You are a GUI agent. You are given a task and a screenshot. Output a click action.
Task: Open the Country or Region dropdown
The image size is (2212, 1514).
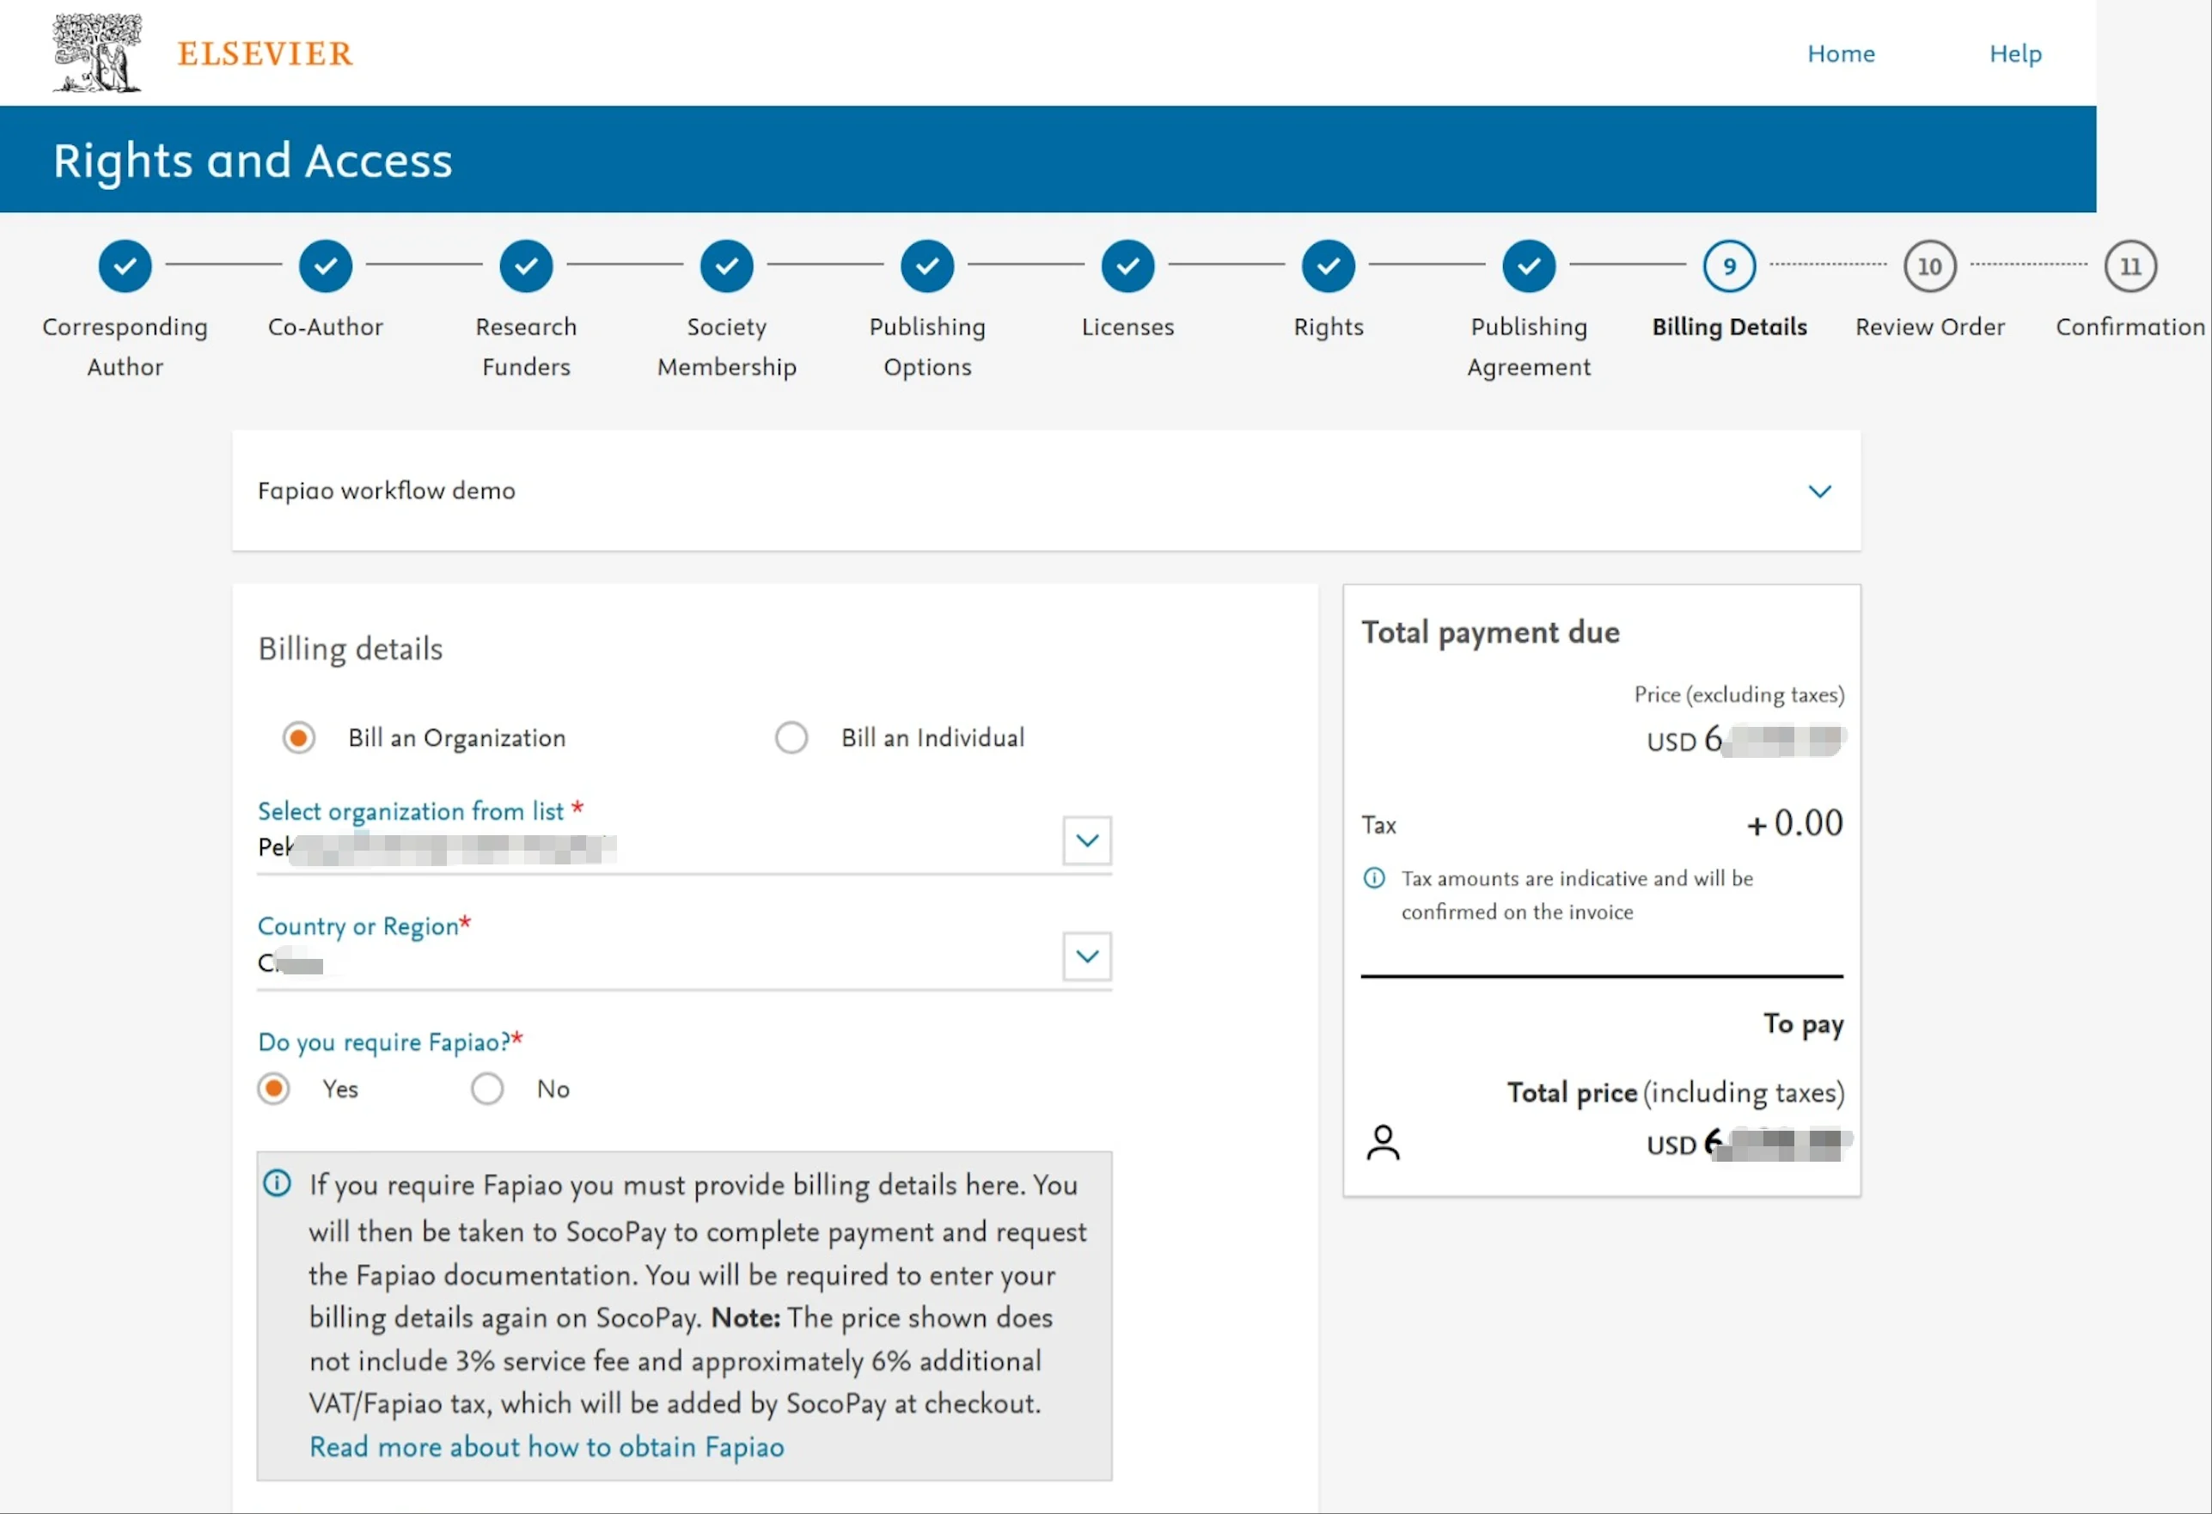[x=1087, y=956]
